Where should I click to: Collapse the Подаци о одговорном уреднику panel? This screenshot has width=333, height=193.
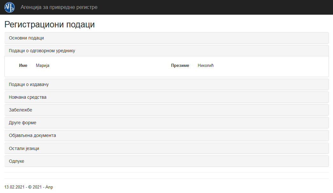42,51
